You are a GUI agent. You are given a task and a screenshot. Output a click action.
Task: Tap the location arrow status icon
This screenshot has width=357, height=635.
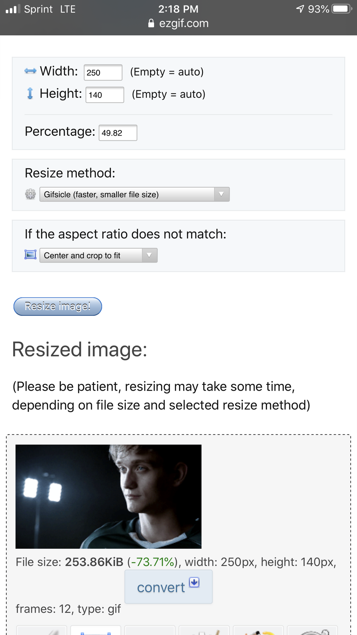point(300,9)
